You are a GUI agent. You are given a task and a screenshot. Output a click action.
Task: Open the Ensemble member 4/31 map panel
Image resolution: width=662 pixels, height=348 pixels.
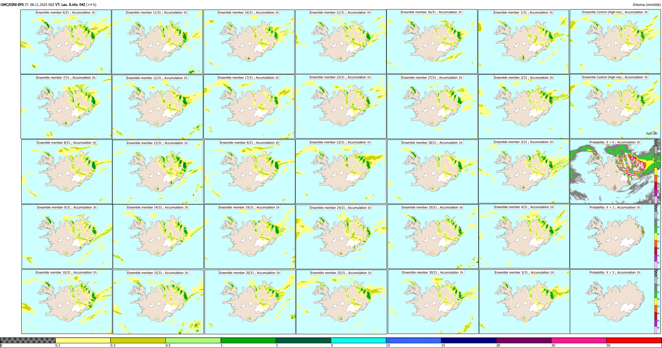(x=524, y=236)
